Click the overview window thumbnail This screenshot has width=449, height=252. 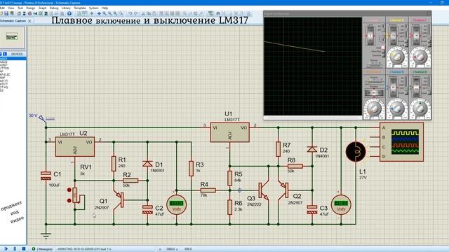tap(12, 37)
